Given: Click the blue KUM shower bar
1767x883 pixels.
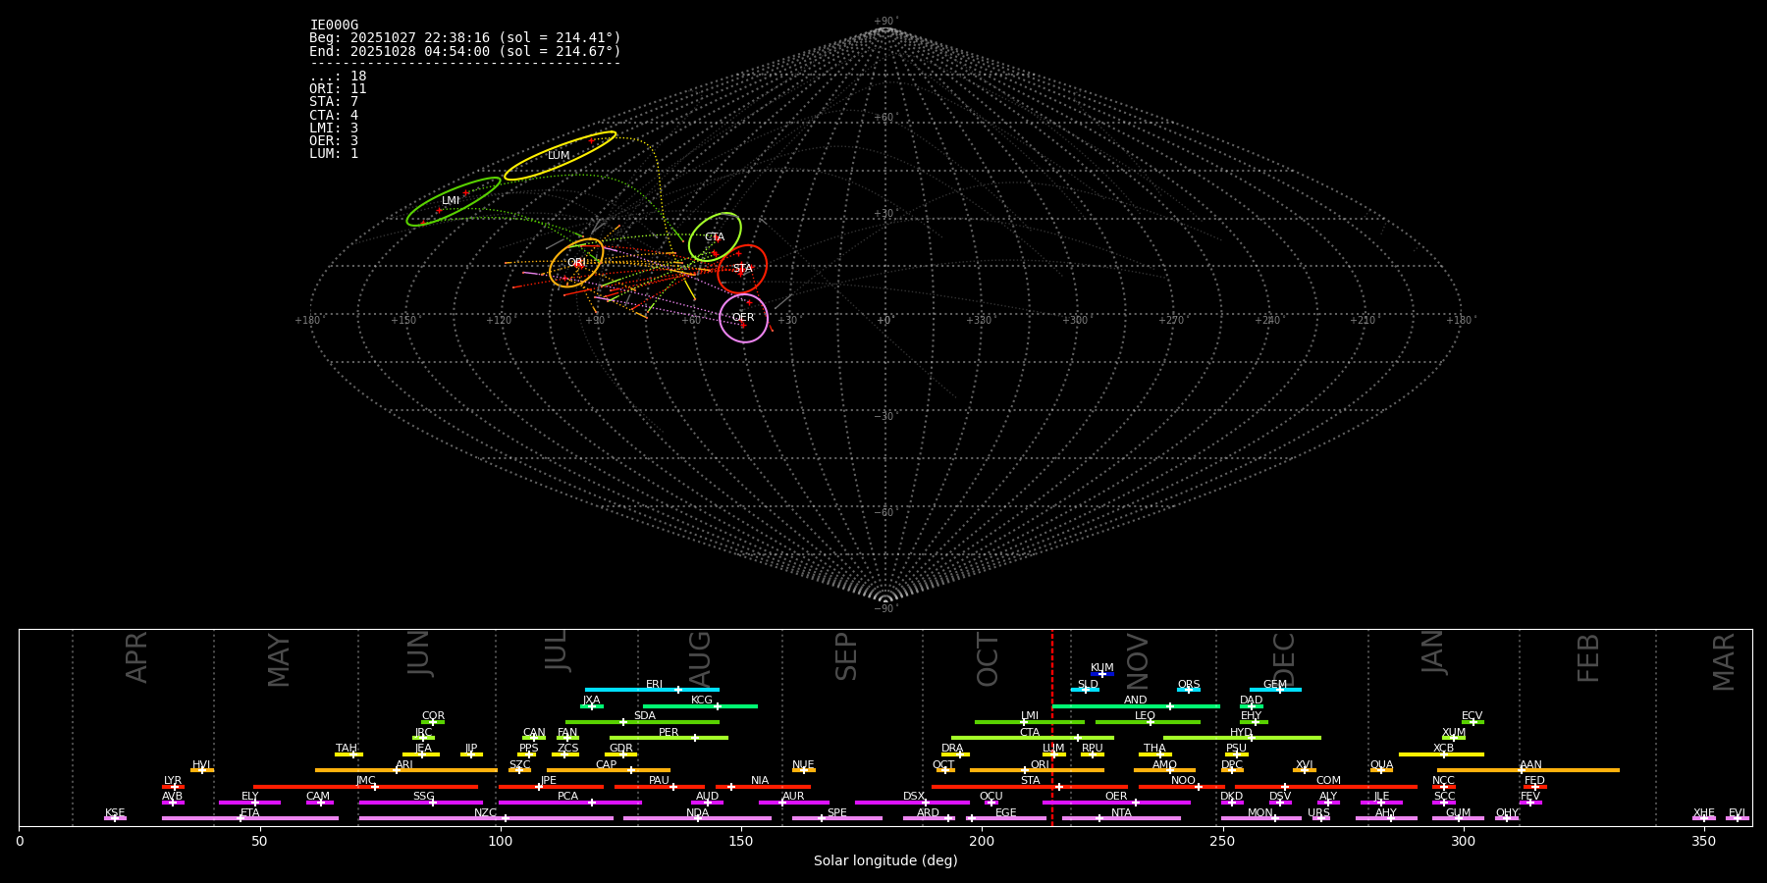Looking at the screenshot, I should [1102, 674].
